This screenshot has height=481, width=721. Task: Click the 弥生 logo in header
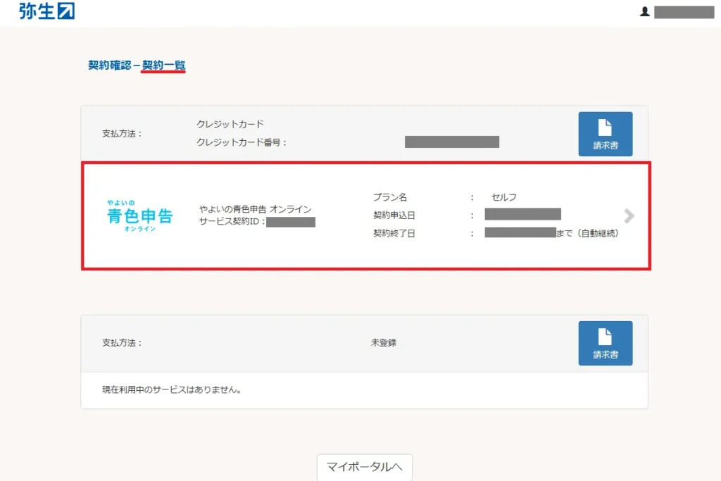[47, 11]
